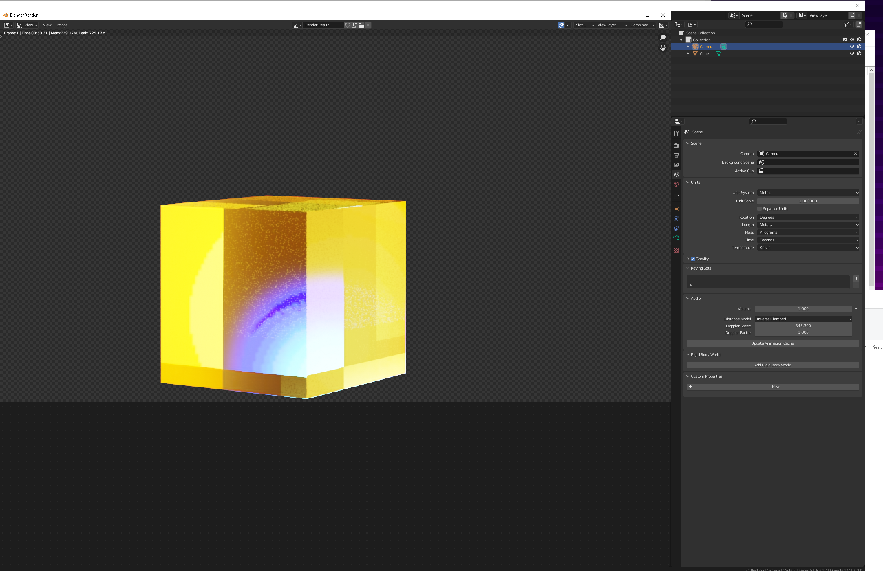Open the Output Properties tab
This screenshot has height=571, width=883.
676,155
